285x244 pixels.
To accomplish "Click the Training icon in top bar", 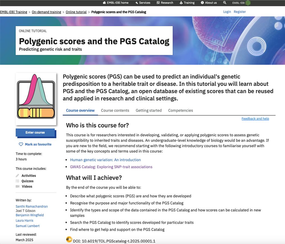I will coord(181,3).
